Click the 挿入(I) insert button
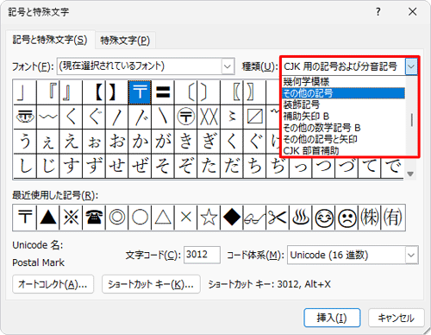The image size is (431, 335). [332, 318]
